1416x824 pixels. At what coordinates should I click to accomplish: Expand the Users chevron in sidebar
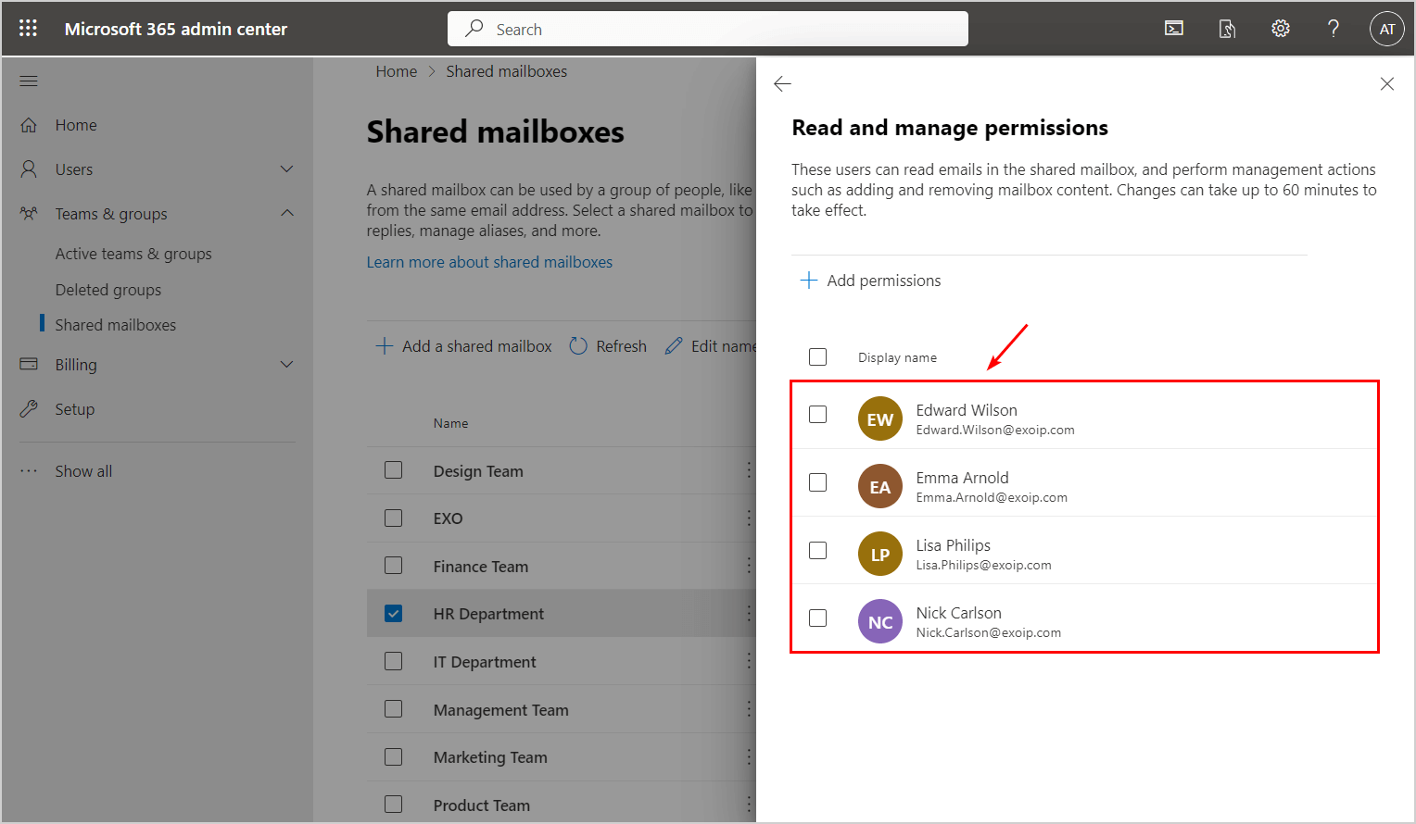pos(287,169)
